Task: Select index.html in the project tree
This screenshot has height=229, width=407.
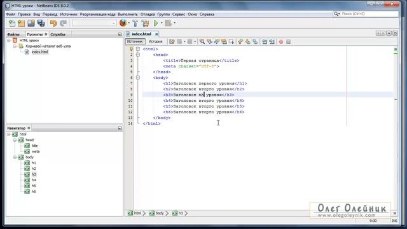Action: [39, 52]
